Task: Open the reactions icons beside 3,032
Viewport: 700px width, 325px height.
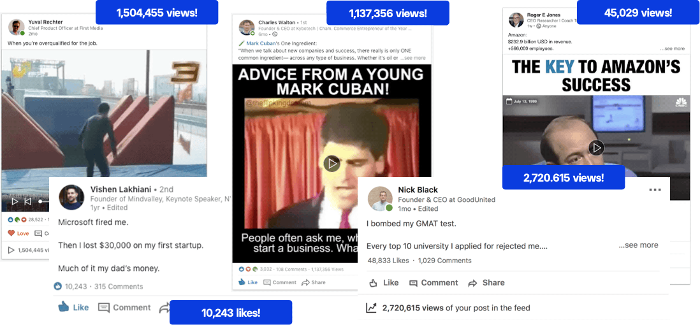Action: (x=248, y=269)
